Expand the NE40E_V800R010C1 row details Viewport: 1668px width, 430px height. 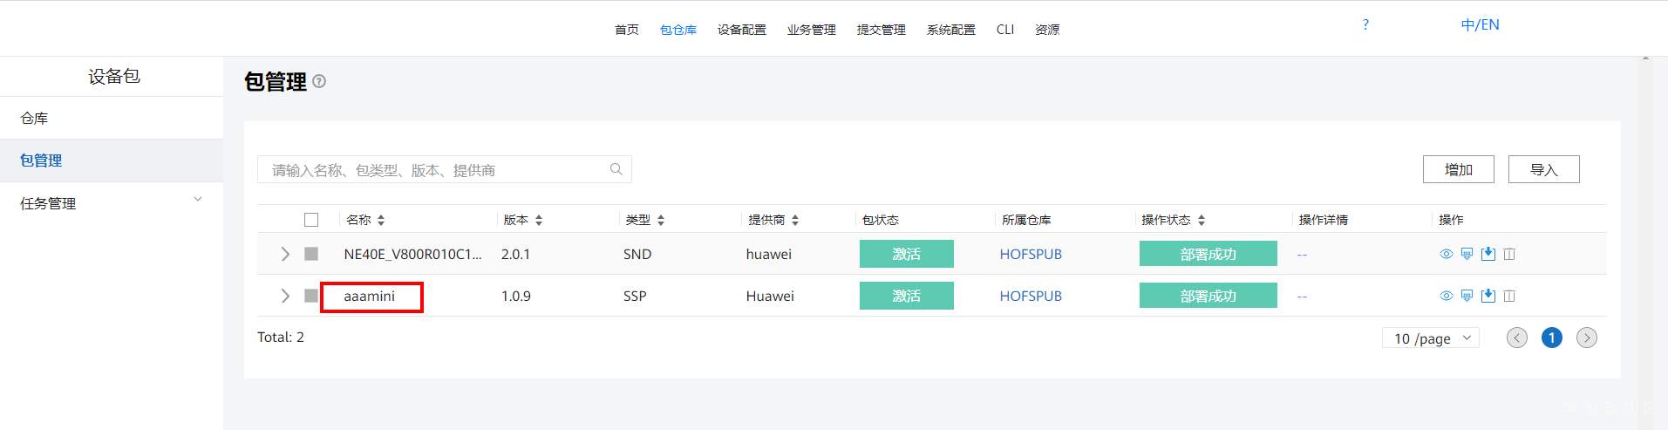pyautogui.click(x=285, y=254)
